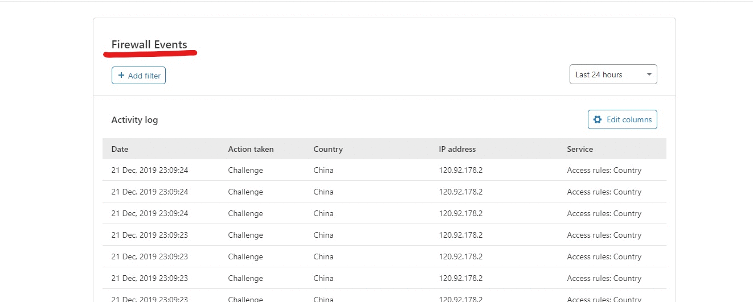The image size is (753, 302).
Task: Sort by the Date column header
Action: [x=120, y=149]
